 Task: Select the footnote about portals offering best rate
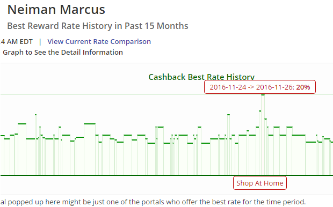pyautogui.click(x=153, y=202)
